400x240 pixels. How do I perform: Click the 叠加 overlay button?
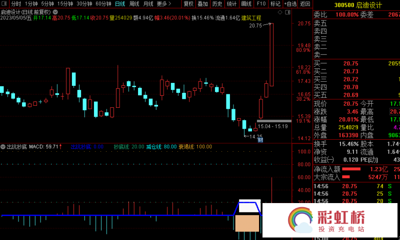203,4
